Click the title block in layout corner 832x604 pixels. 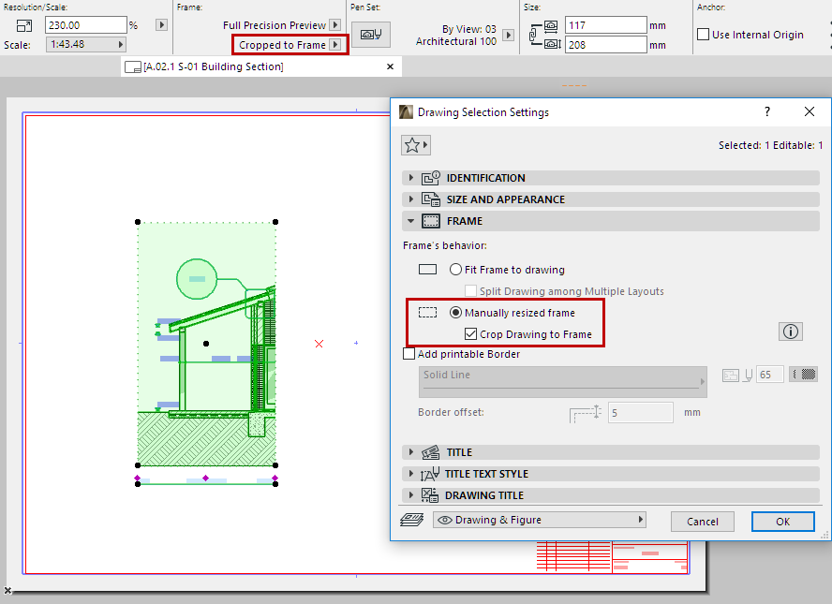612,556
